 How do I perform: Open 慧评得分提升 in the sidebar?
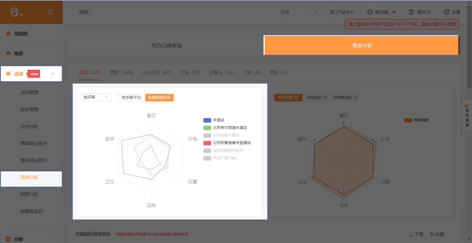33,160
